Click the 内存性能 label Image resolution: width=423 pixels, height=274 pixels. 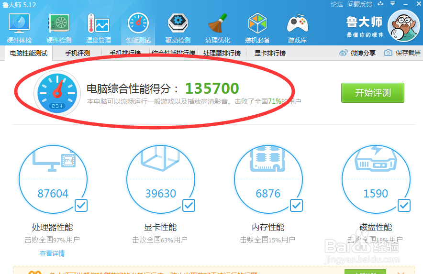coord(268,227)
